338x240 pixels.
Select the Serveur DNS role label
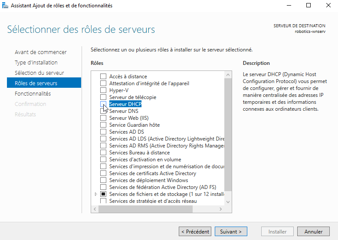tap(124, 111)
